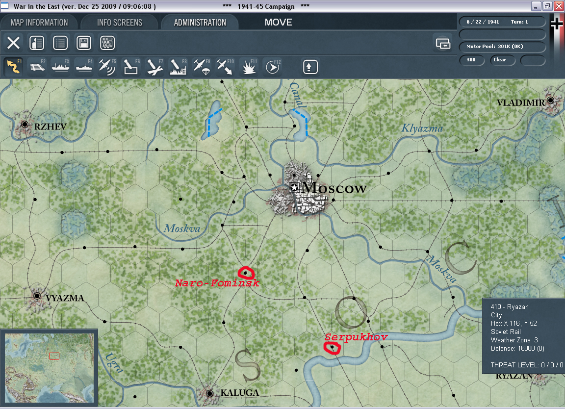Viewport: 565px width, 409px height.
Task: Open the ADMINISTRATION menu
Action: pyautogui.click(x=199, y=22)
